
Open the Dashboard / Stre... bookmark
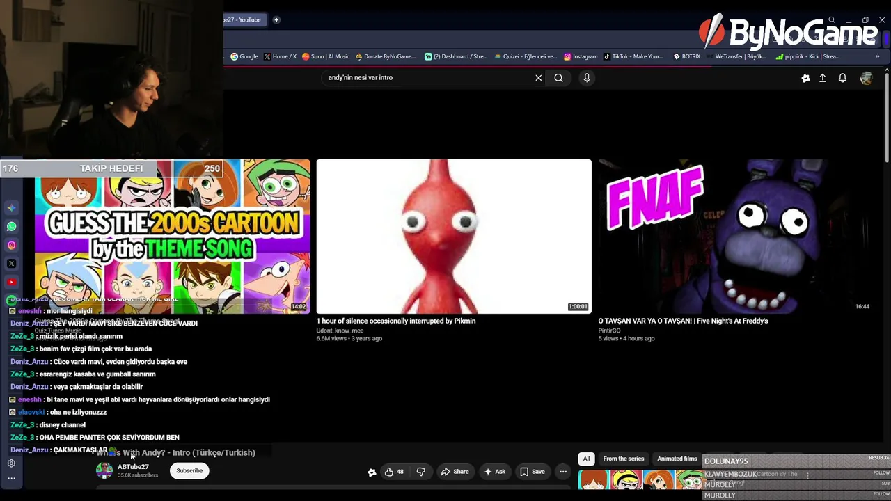(x=456, y=56)
